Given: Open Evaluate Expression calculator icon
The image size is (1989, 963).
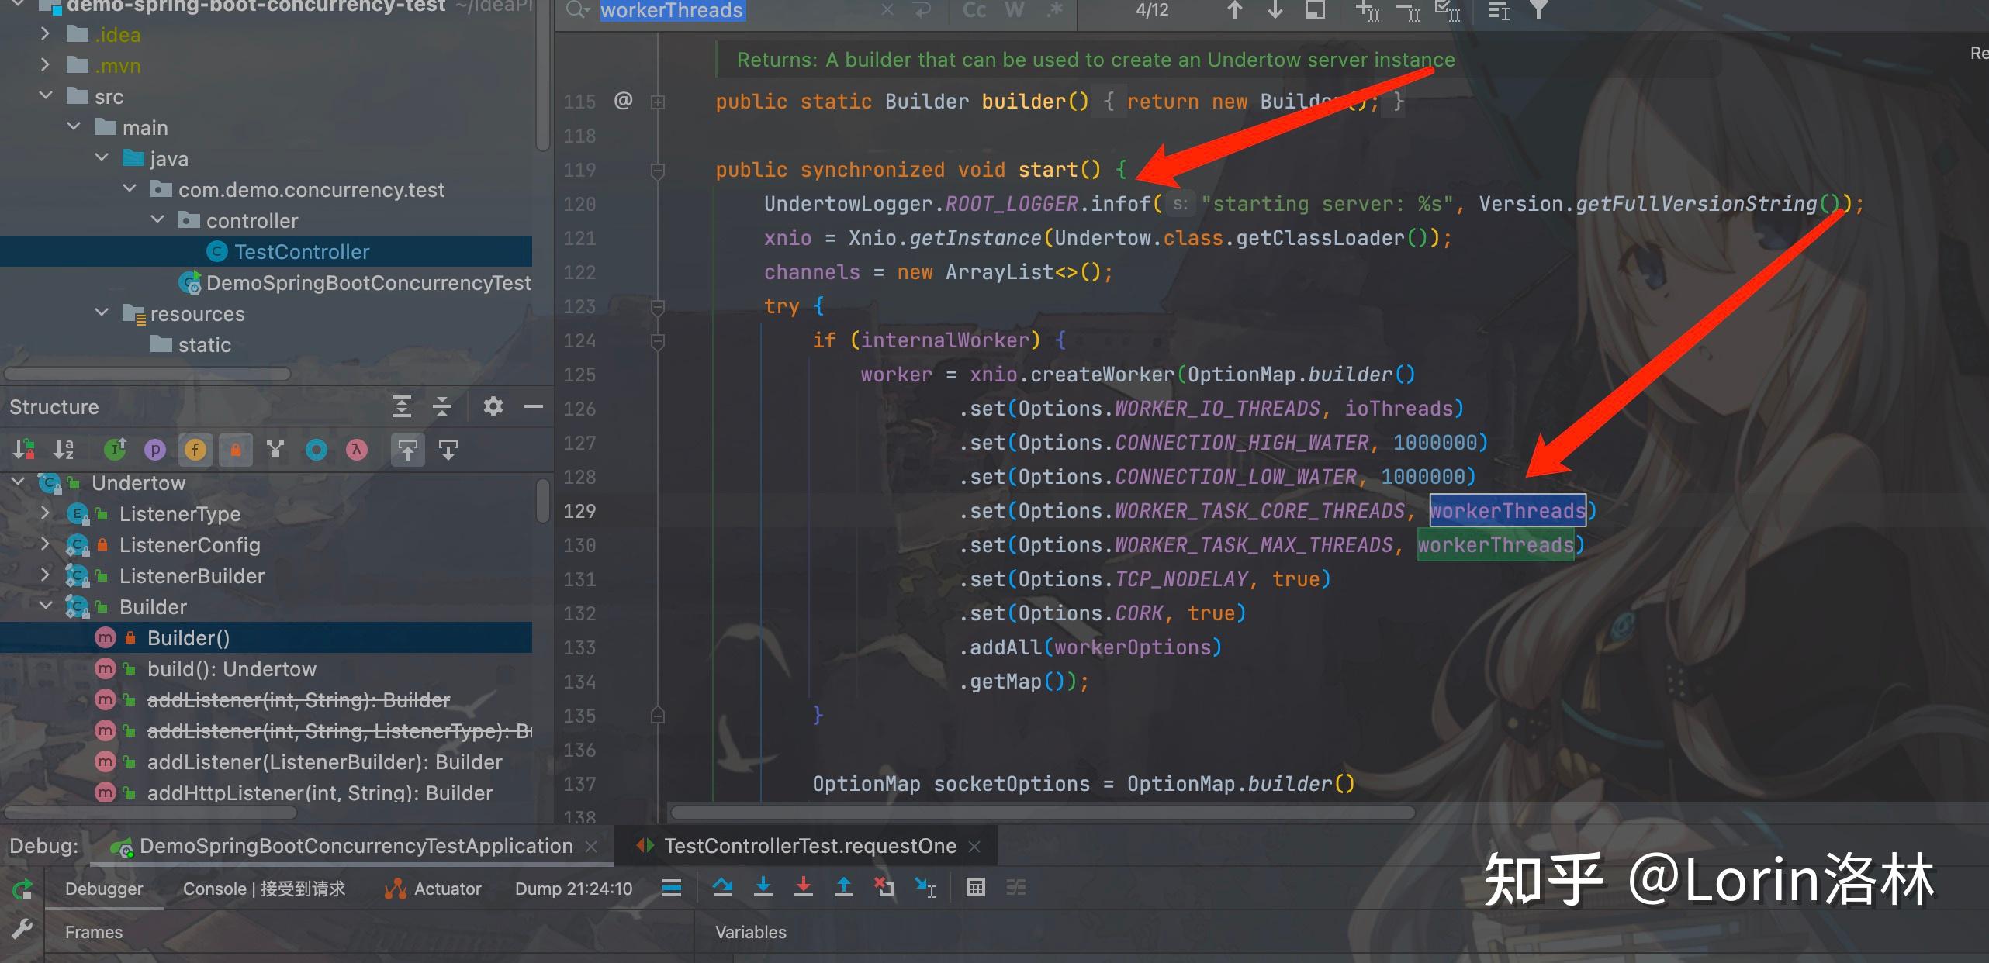Looking at the screenshot, I should coord(976,887).
